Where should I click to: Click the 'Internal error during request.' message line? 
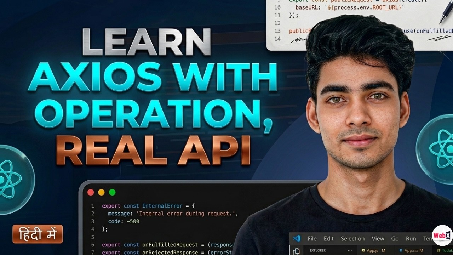(173, 214)
